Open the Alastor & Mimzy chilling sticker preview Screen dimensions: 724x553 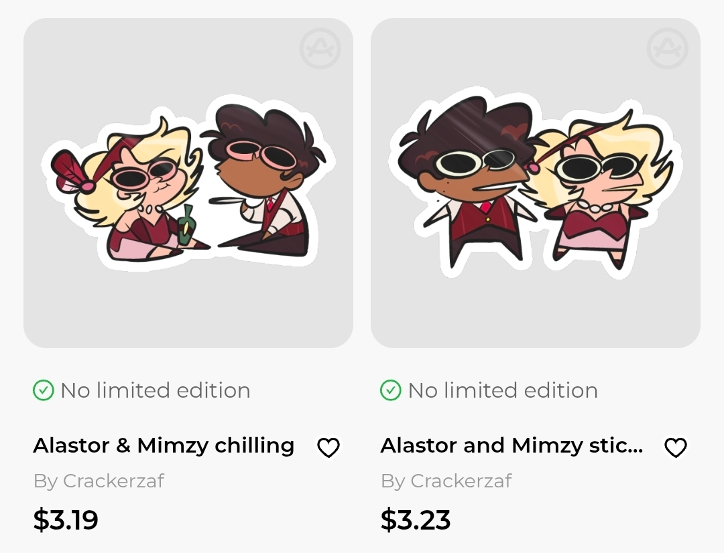tap(188, 183)
